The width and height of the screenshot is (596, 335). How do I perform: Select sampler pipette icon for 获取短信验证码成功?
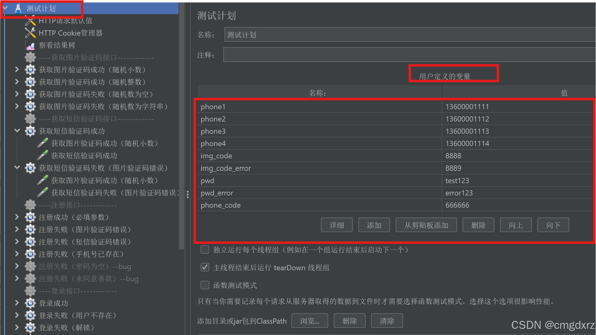42,156
